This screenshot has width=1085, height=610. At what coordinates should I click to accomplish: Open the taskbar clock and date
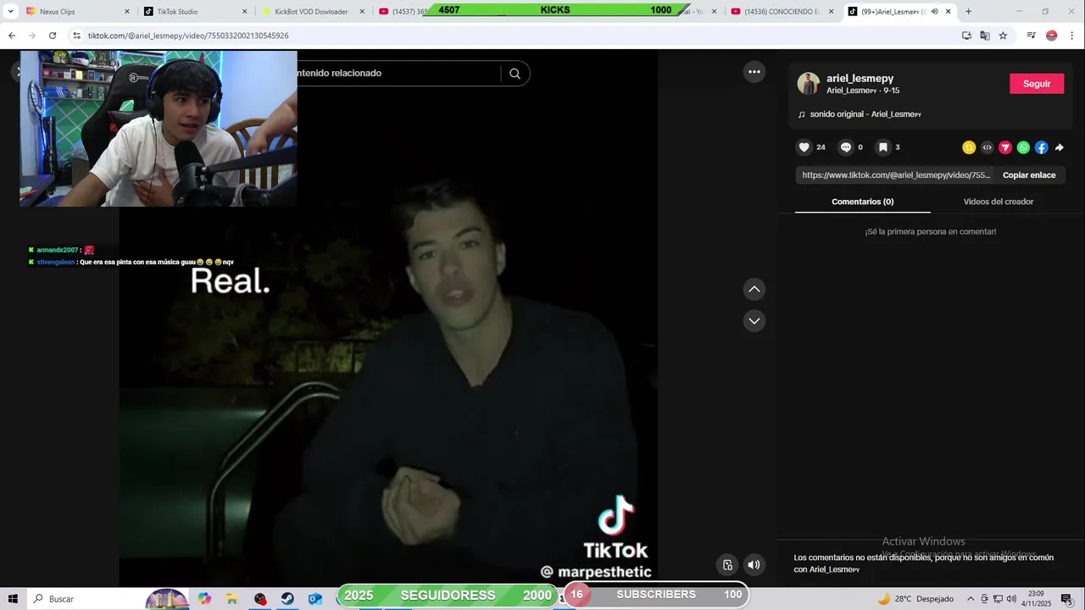point(1036,599)
